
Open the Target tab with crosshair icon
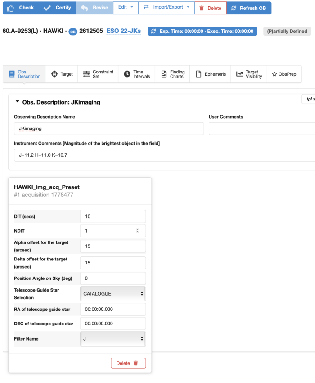click(62, 74)
